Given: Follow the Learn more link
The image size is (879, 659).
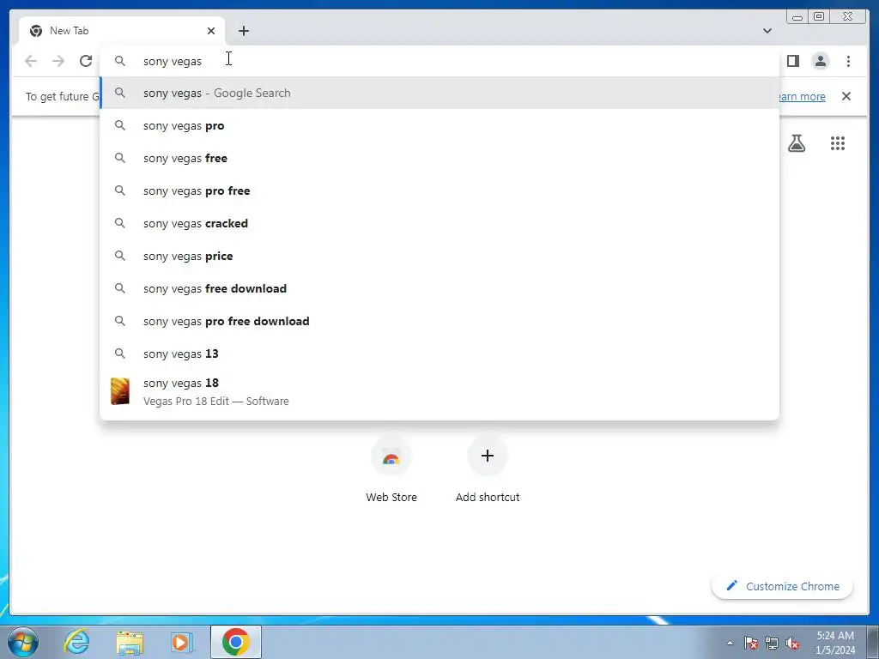Looking at the screenshot, I should point(803,96).
